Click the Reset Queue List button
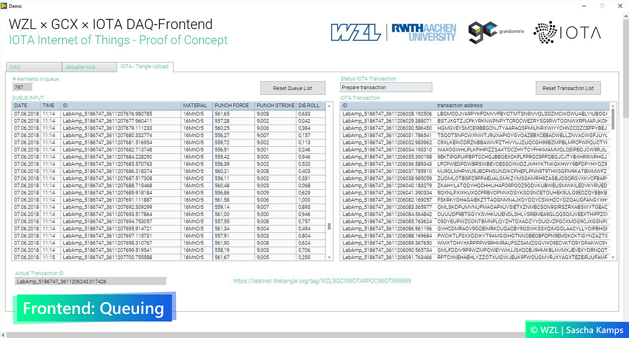629x338 pixels. 292,88
